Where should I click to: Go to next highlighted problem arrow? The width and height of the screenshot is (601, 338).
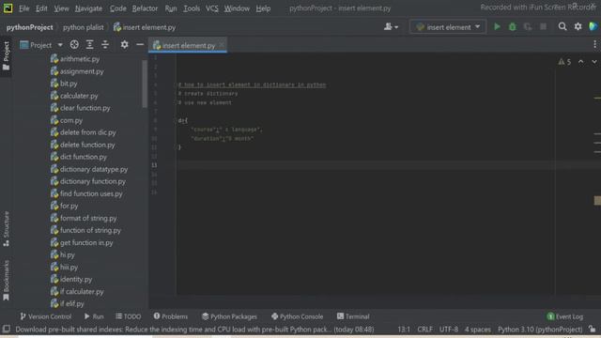pyautogui.click(x=594, y=62)
